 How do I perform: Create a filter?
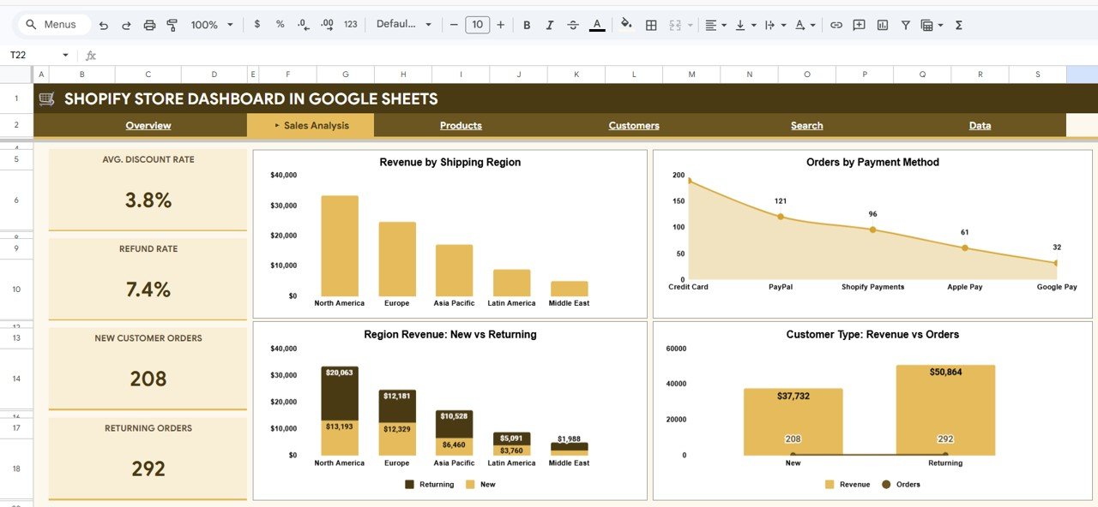[x=905, y=25]
